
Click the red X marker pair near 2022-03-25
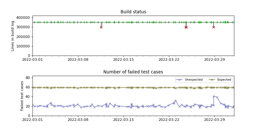coord(186,27)
